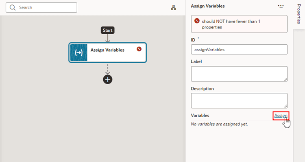The width and height of the screenshot is (305, 162).
Task: Click the ID field label
Action: point(193,40)
